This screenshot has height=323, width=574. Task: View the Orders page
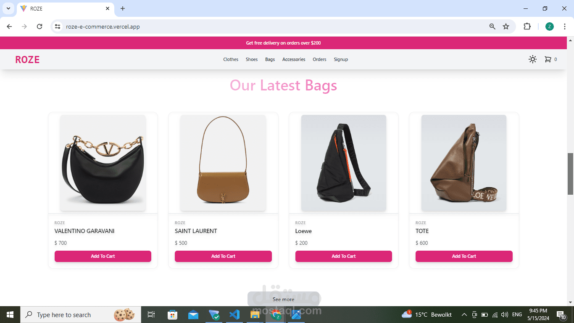click(x=319, y=59)
